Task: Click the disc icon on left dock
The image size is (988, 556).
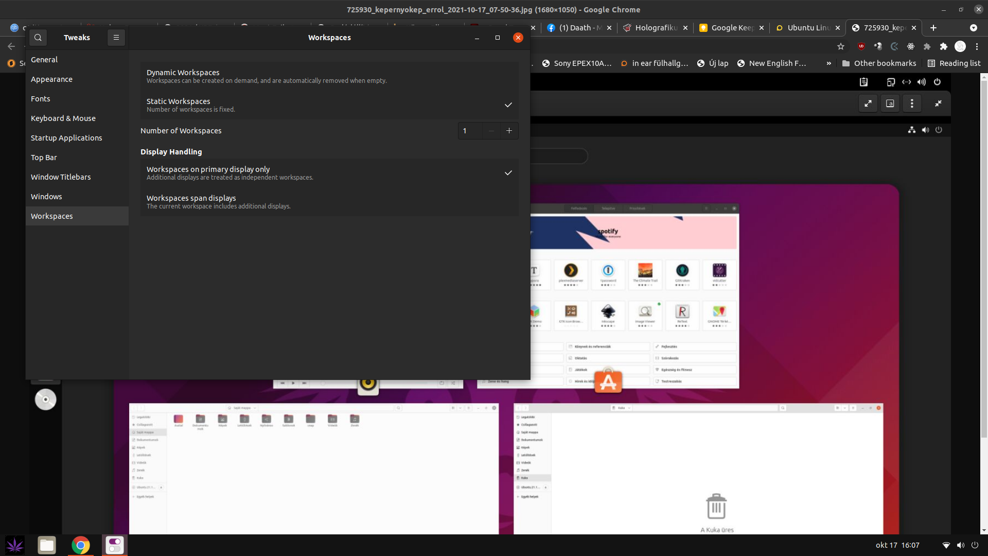Action: tap(45, 399)
